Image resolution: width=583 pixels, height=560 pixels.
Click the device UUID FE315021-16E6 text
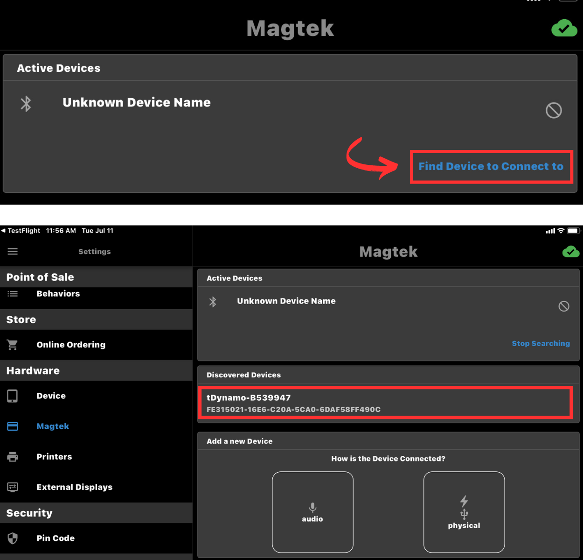[293, 410]
